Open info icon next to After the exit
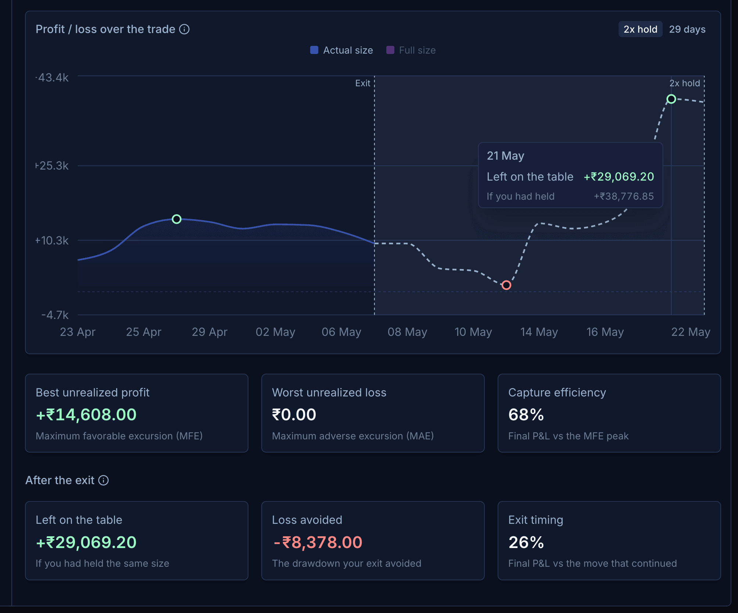The width and height of the screenshot is (738, 613). click(104, 480)
